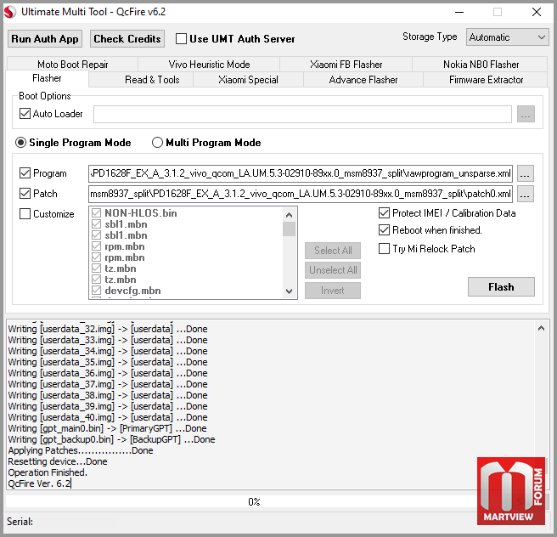Enable Use UMT Auth Server checkbox
The width and height of the screenshot is (557, 537).
181,39
